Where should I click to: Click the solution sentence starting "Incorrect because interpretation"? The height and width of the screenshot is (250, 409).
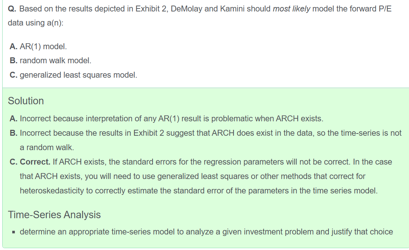(x=171, y=119)
